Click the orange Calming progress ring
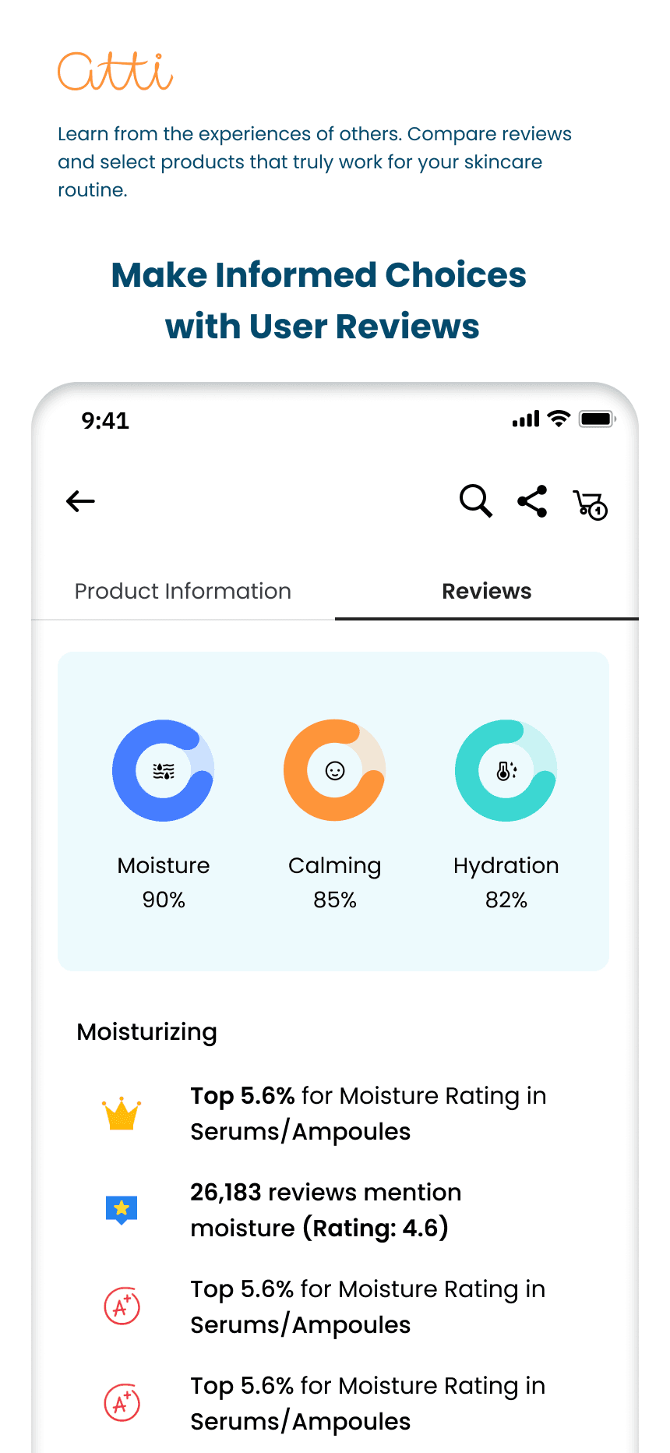 point(335,770)
